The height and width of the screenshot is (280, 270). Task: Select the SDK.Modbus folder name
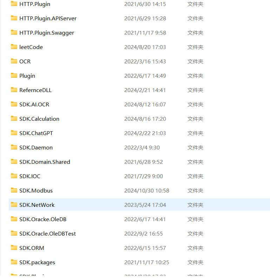tap(36, 190)
